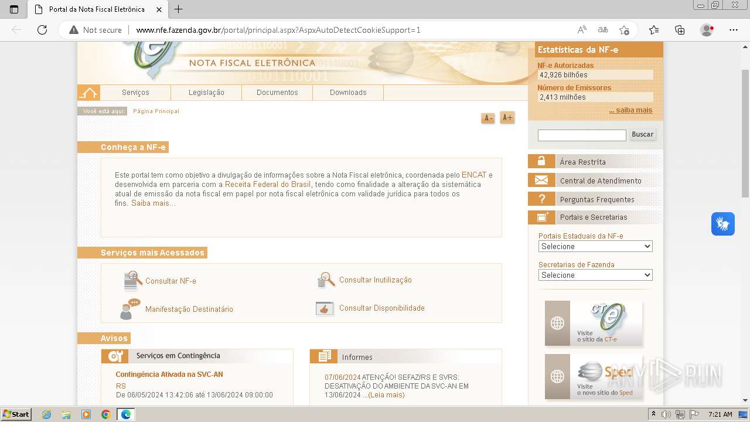Click the browser address bar URL
The height and width of the screenshot is (422, 750).
click(x=278, y=30)
